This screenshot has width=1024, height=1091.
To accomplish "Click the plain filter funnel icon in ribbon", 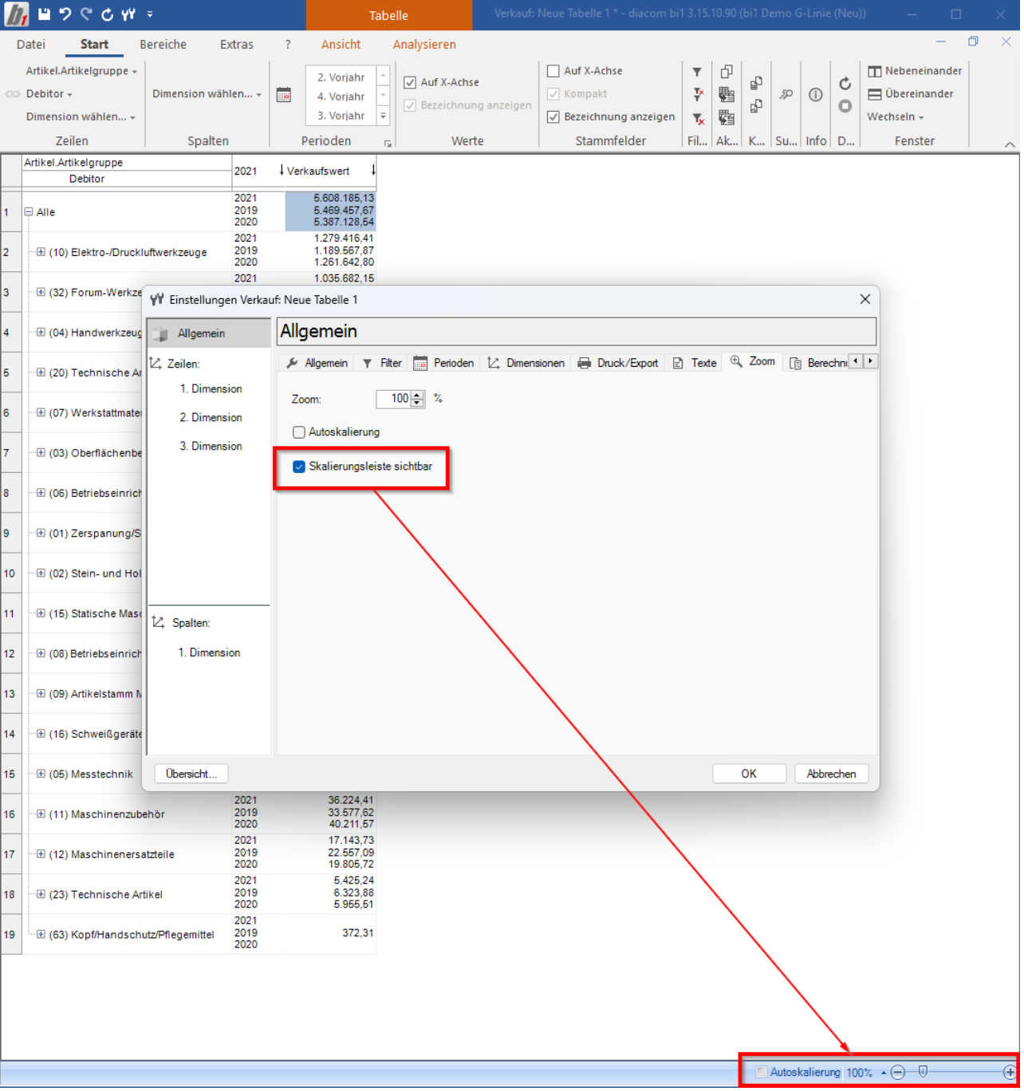I will click(699, 72).
